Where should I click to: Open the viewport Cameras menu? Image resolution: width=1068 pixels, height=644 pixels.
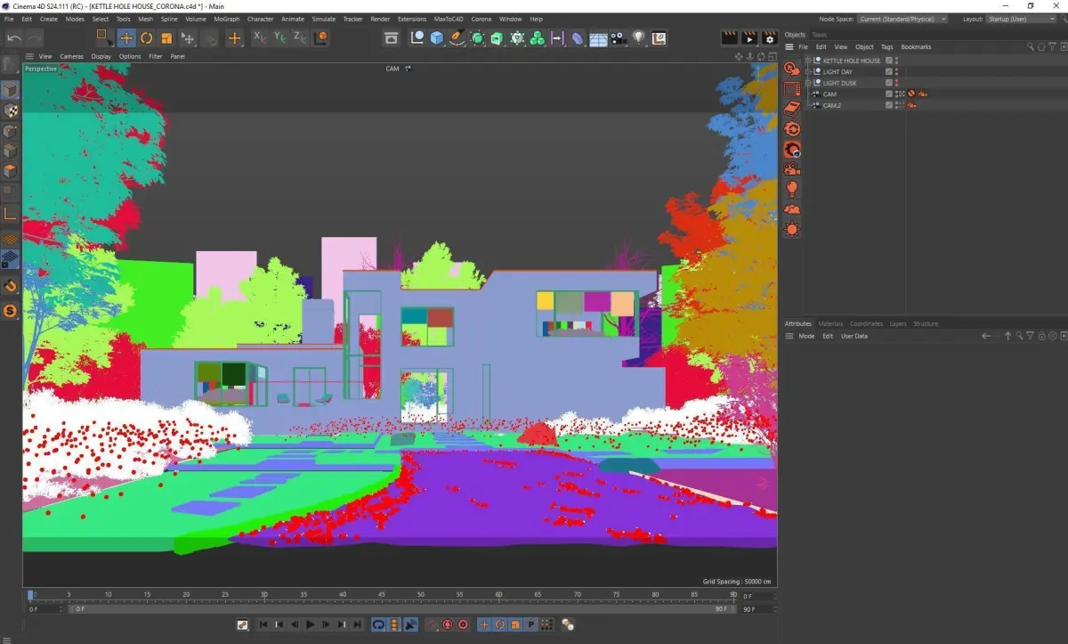pyautogui.click(x=71, y=56)
